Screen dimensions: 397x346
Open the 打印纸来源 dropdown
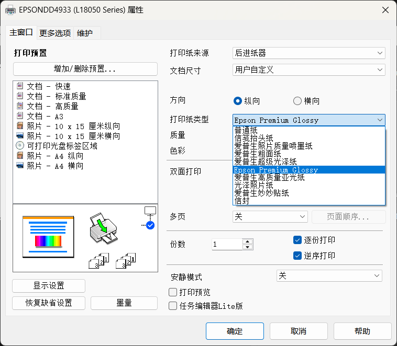[309, 53]
